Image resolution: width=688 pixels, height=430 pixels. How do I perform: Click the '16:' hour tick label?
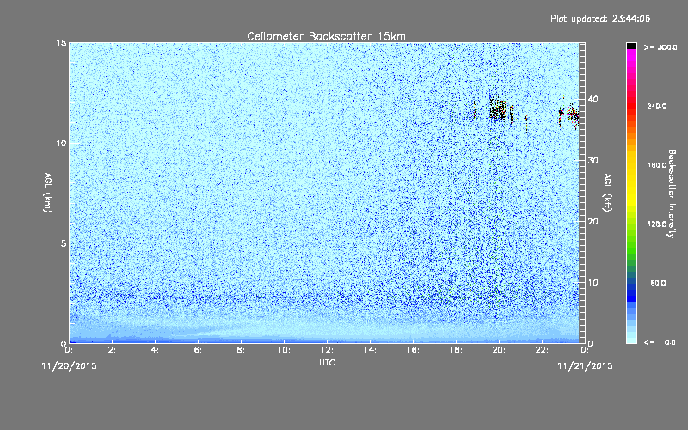[x=413, y=350]
